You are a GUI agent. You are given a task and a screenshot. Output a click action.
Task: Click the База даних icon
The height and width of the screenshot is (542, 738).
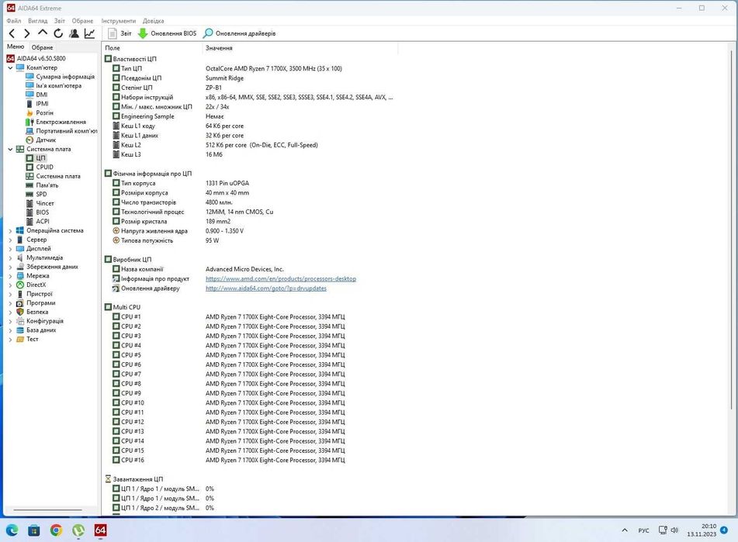(19, 330)
